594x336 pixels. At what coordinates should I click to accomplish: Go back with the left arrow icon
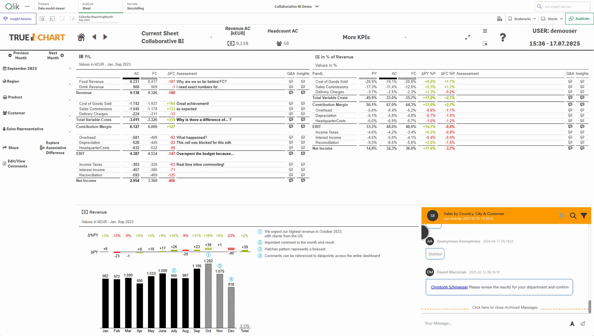point(94,37)
